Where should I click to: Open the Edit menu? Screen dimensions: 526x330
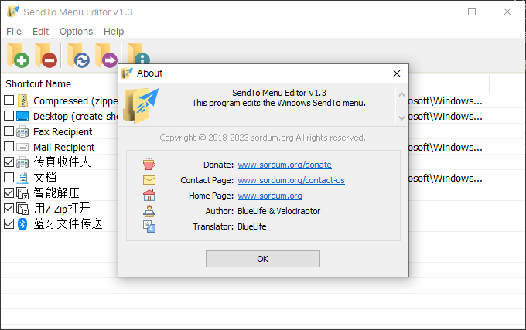click(40, 32)
